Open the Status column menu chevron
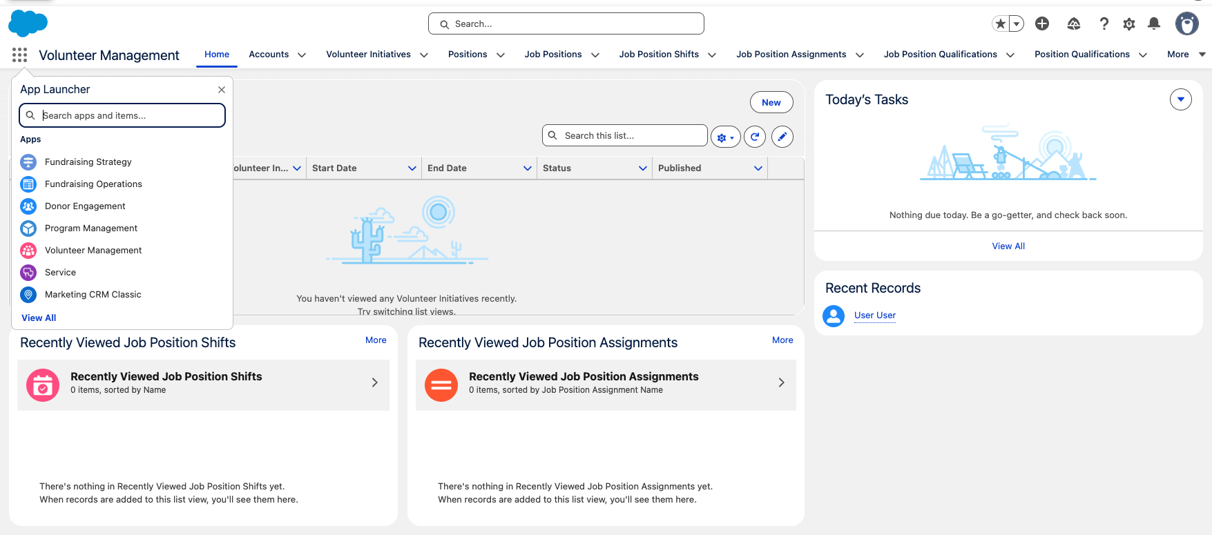 point(642,168)
